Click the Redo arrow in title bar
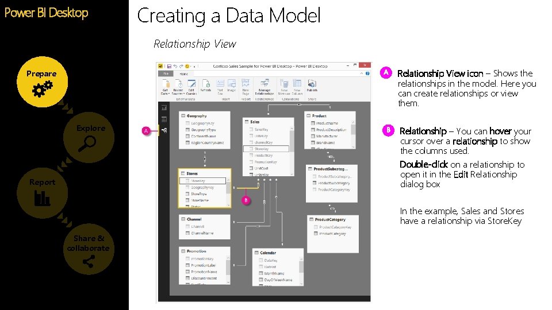 click(181, 66)
